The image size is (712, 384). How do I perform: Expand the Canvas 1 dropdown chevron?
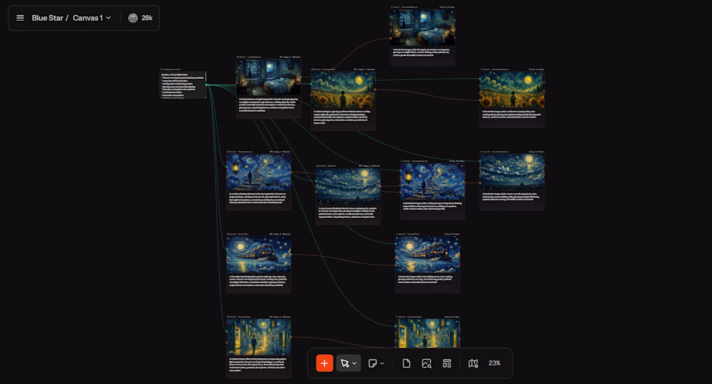pos(109,18)
